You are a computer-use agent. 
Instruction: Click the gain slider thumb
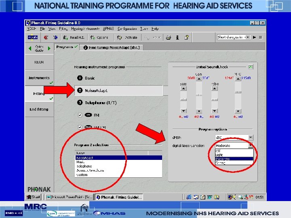coord(199,95)
